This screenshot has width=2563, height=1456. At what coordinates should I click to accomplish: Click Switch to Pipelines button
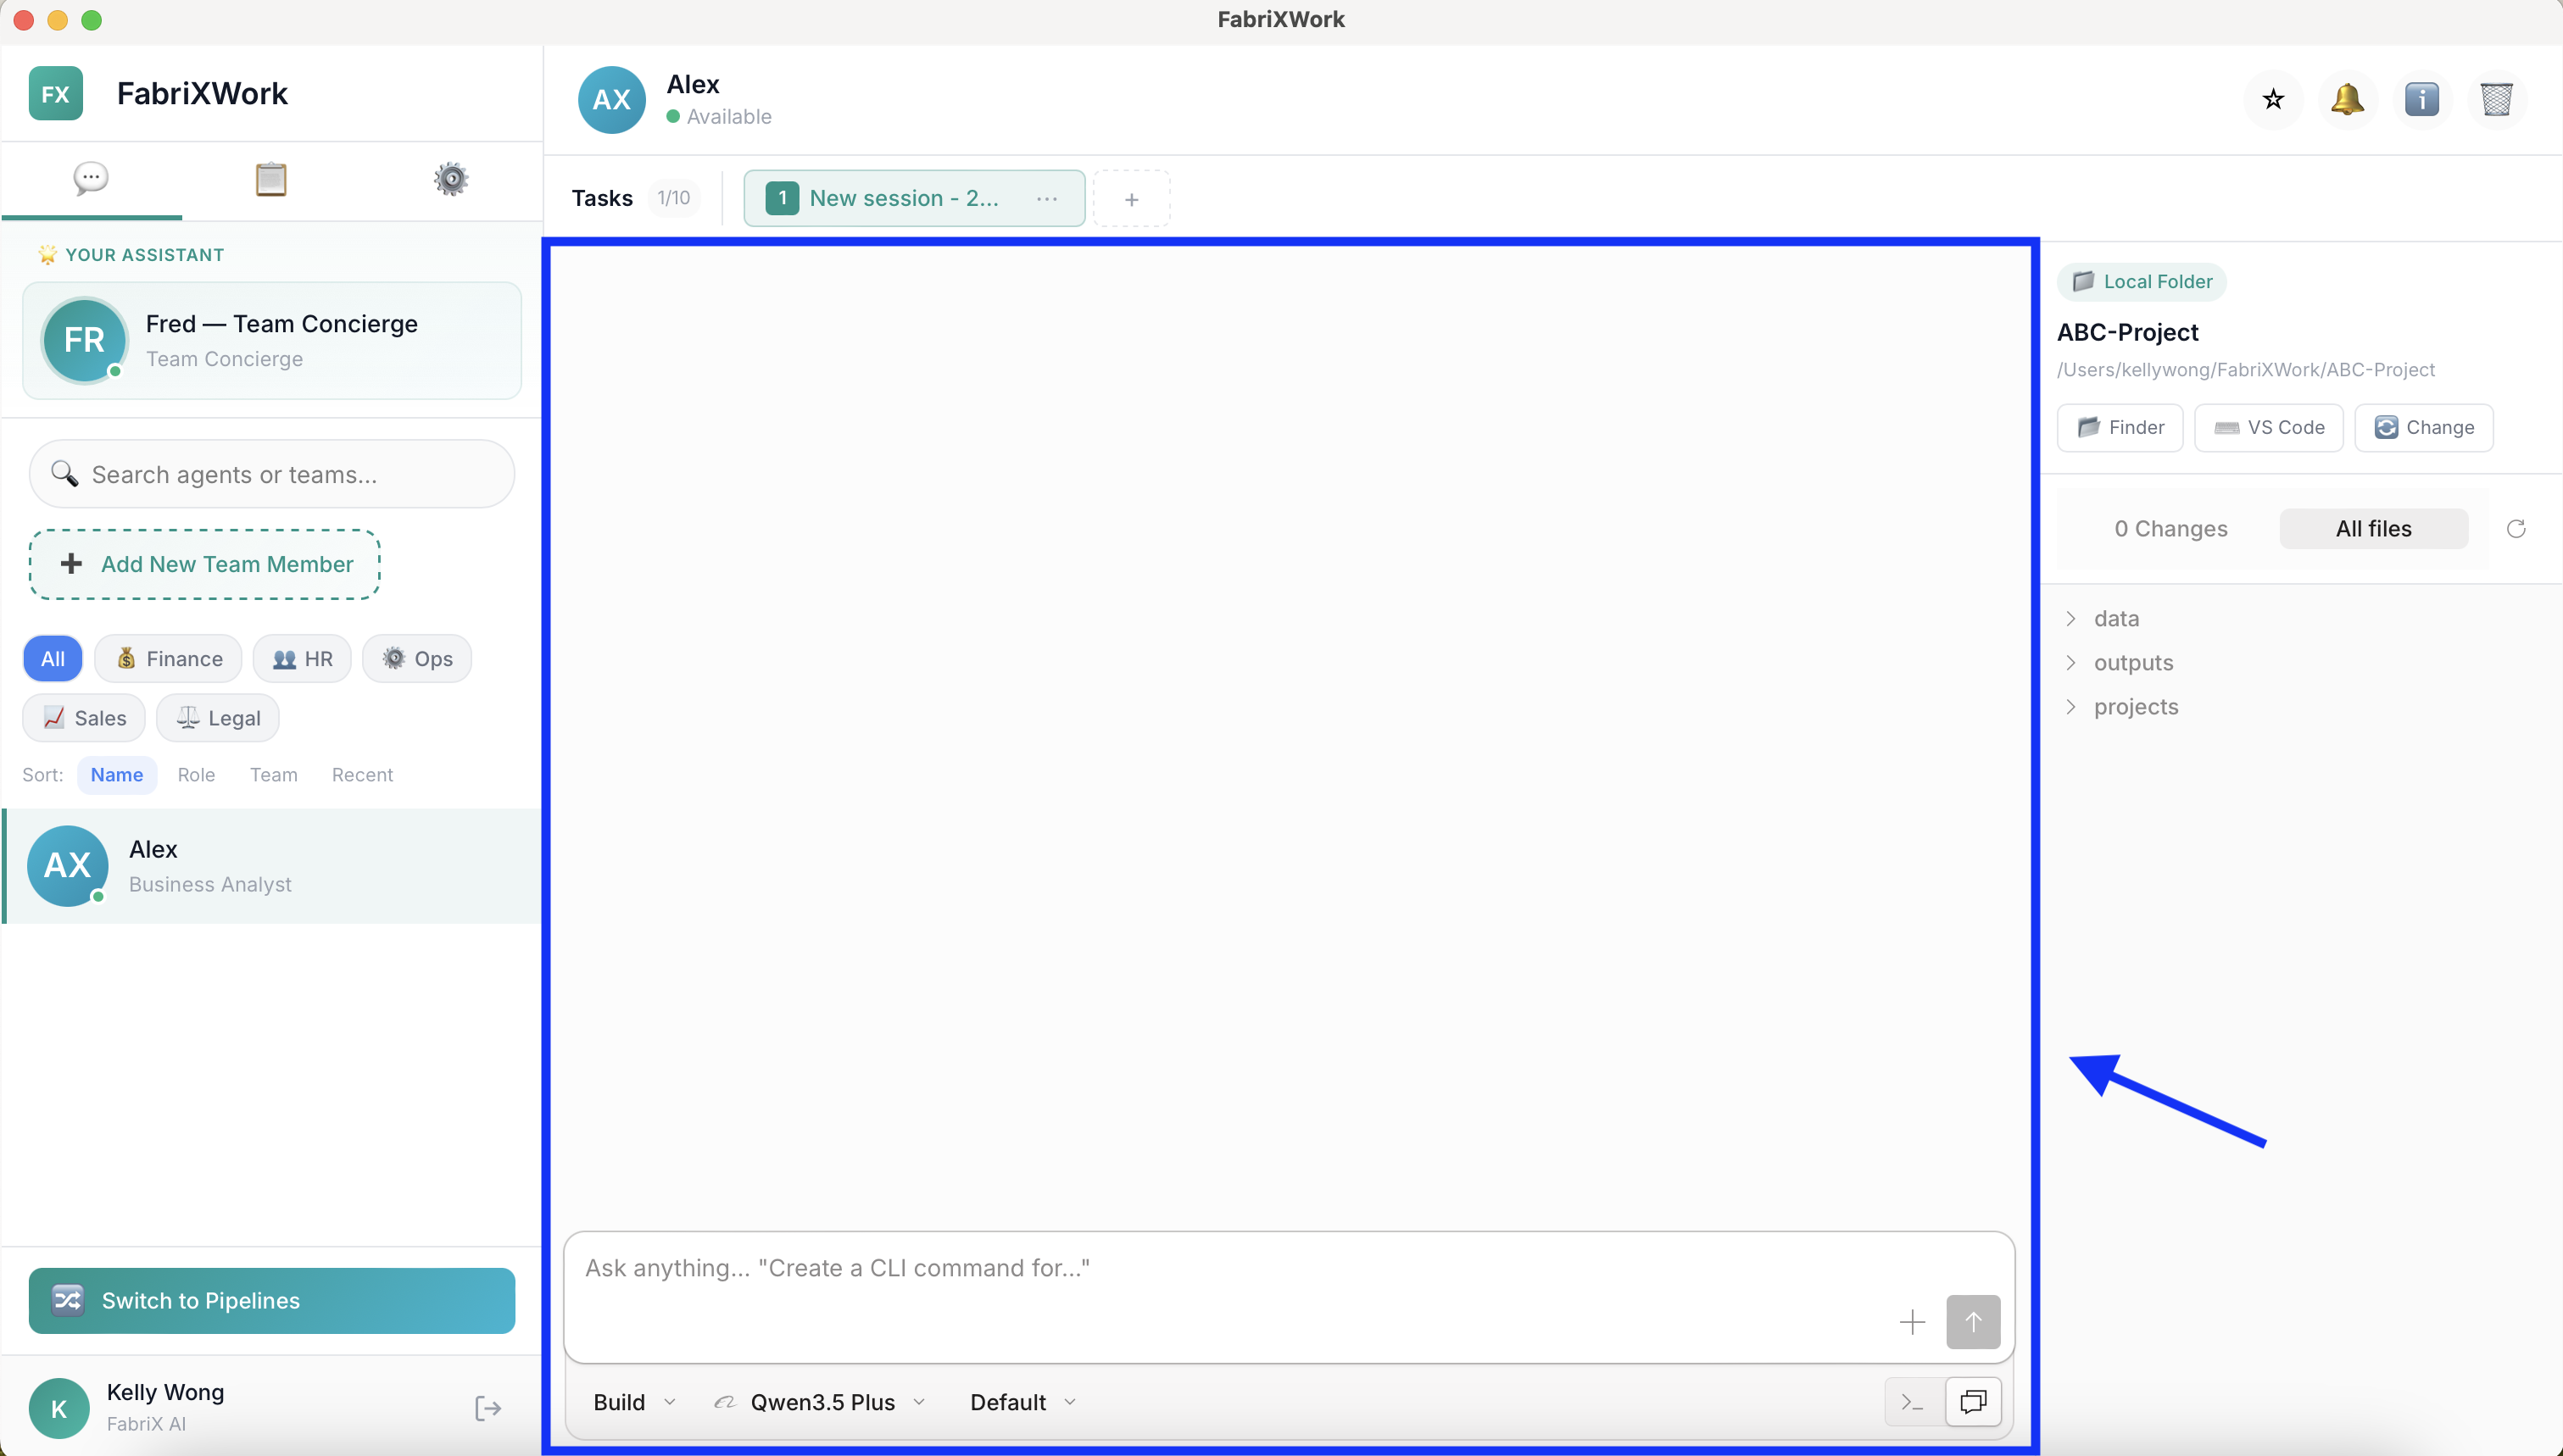coord(271,1300)
